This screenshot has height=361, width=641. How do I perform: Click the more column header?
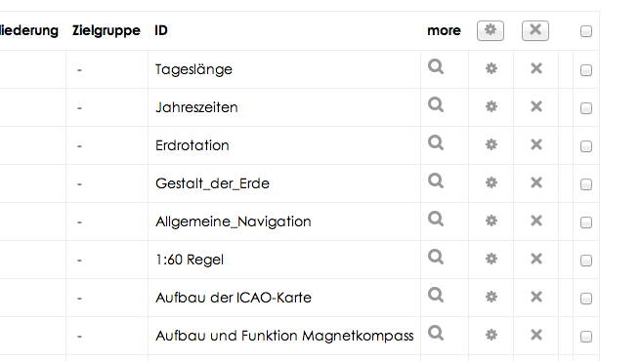(444, 30)
